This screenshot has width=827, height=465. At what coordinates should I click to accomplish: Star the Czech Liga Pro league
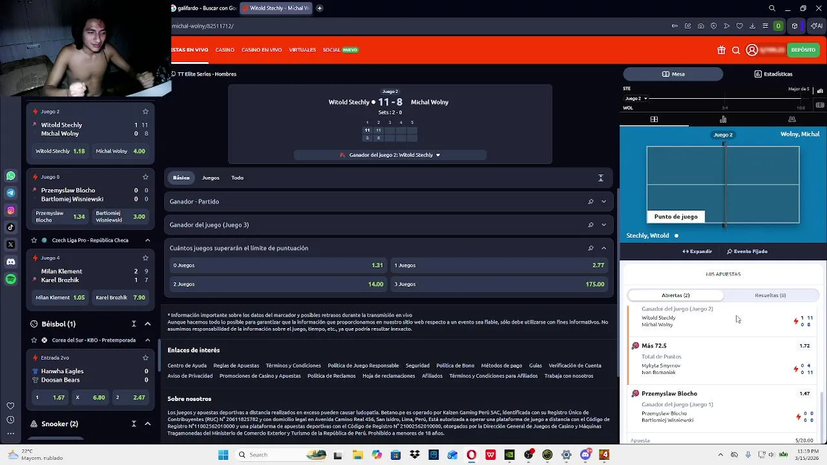tap(34, 240)
